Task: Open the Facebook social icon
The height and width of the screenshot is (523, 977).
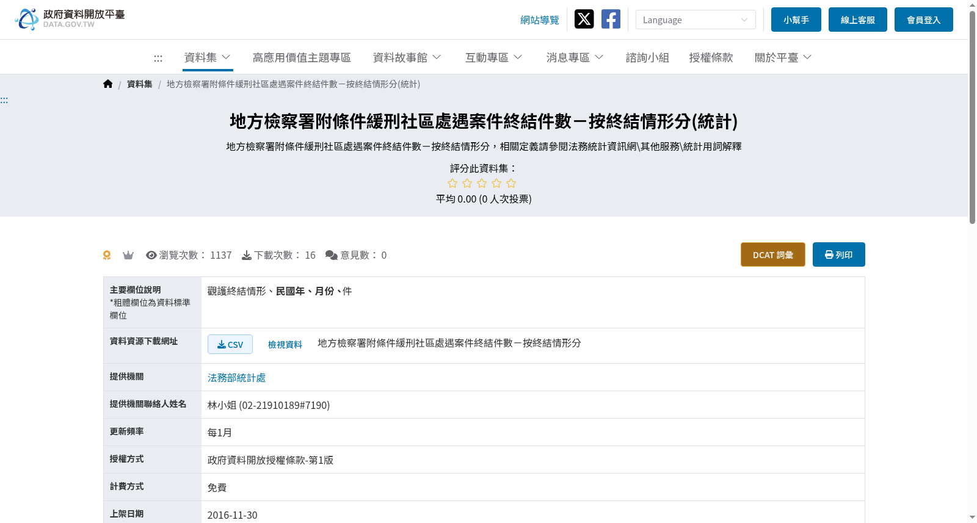Action: (x=611, y=19)
